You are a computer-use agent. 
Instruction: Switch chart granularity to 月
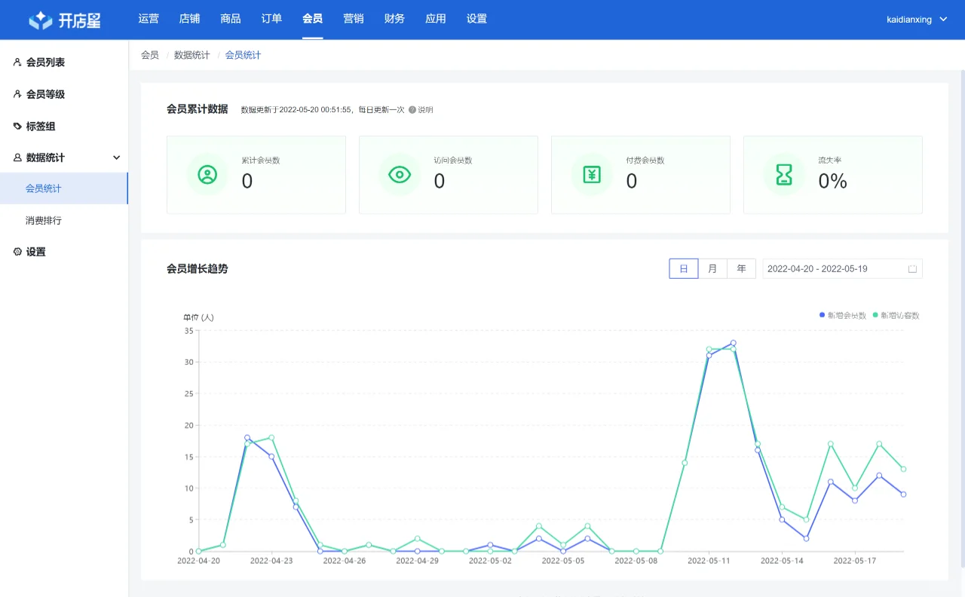(712, 268)
